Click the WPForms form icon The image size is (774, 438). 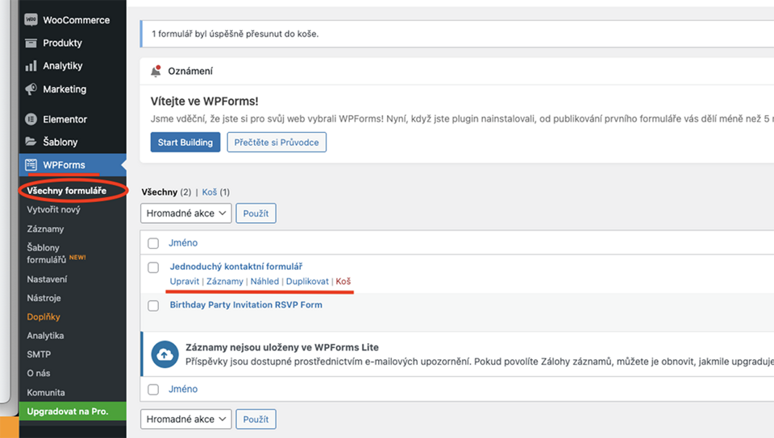click(31, 164)
